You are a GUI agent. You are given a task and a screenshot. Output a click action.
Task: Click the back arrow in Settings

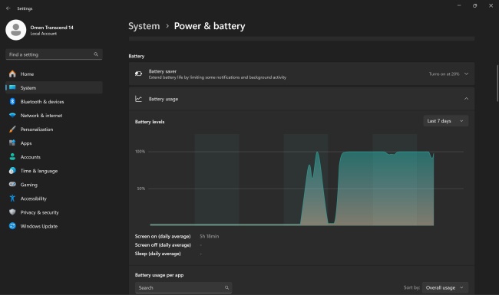[x=8, y=8]
